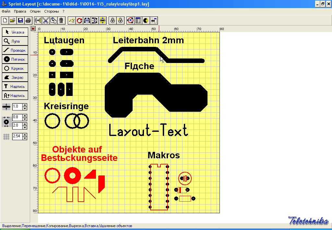Increase track width value 1.0 with up arrow
Image resolution: width=332 pixels, height=230 pixels.
[x=25, y=105]
